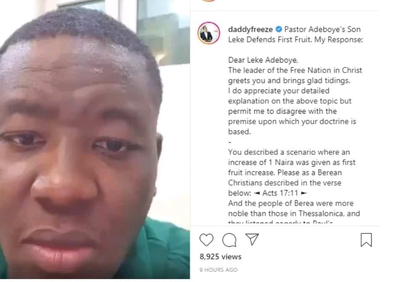The height and width of the screenshot is (282, 394).
Task: Open comments with the speech bubble icon
Action: 229,240
